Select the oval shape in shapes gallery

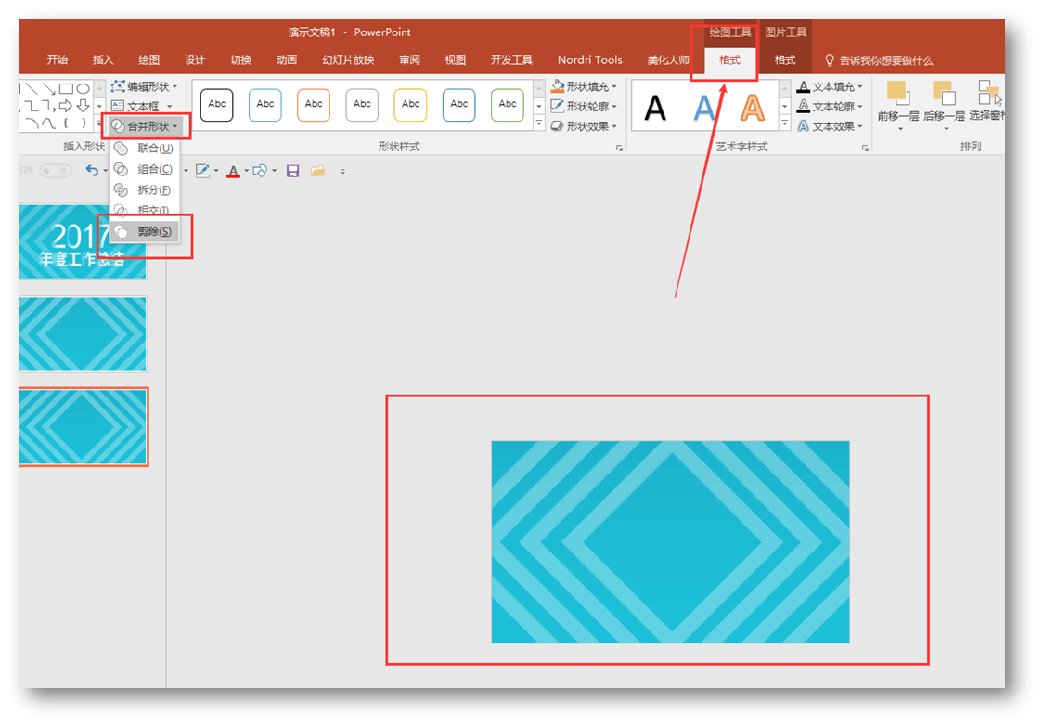83,88
